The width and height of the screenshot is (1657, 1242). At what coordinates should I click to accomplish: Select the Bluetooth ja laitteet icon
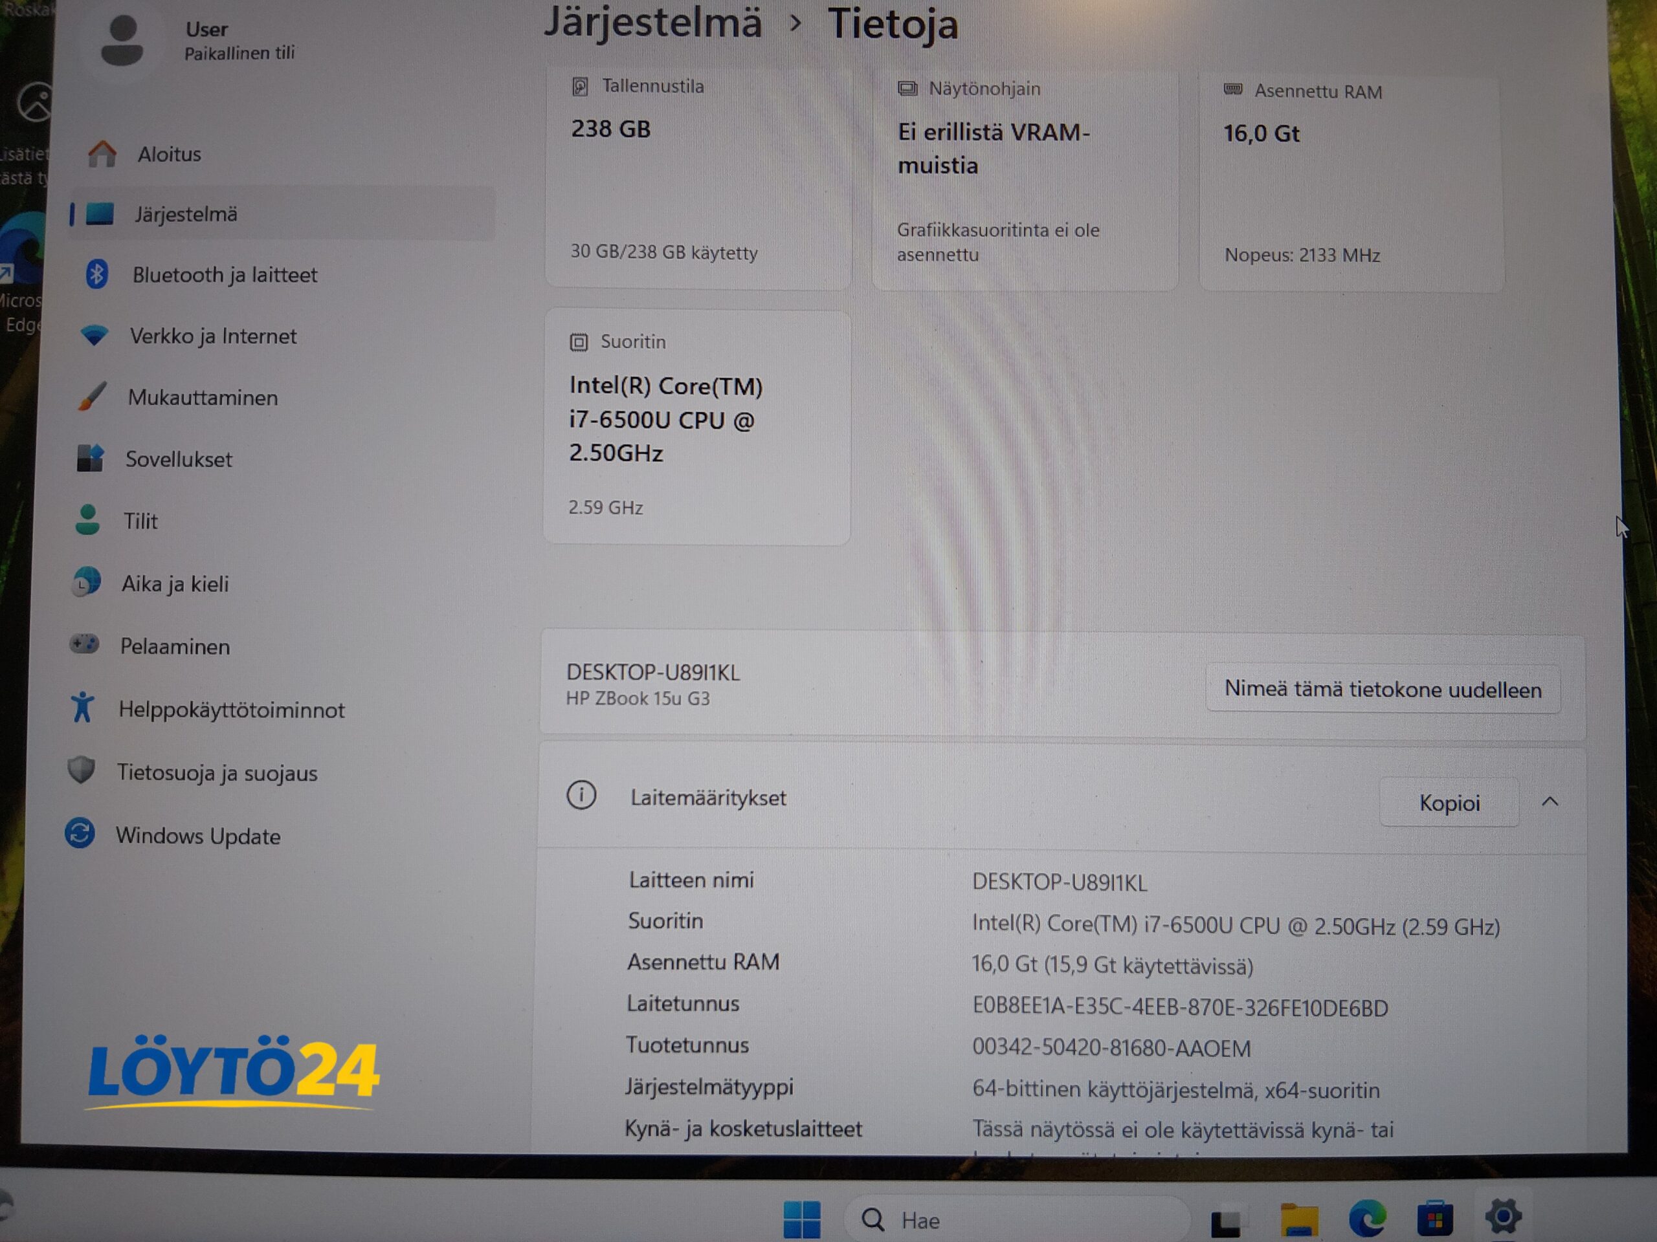point(96,275)
